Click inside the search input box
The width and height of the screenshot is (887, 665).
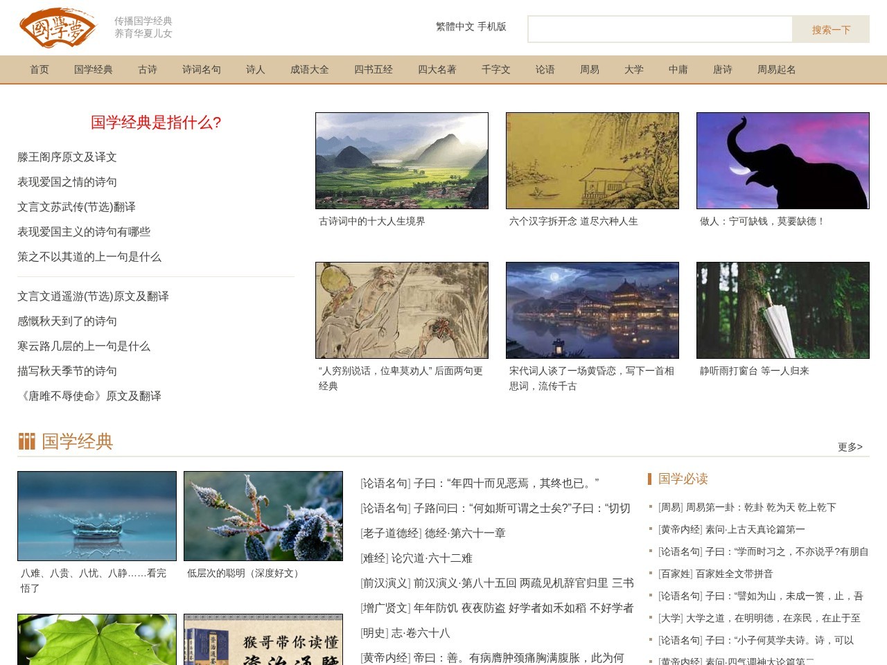[x=658, y=30]
